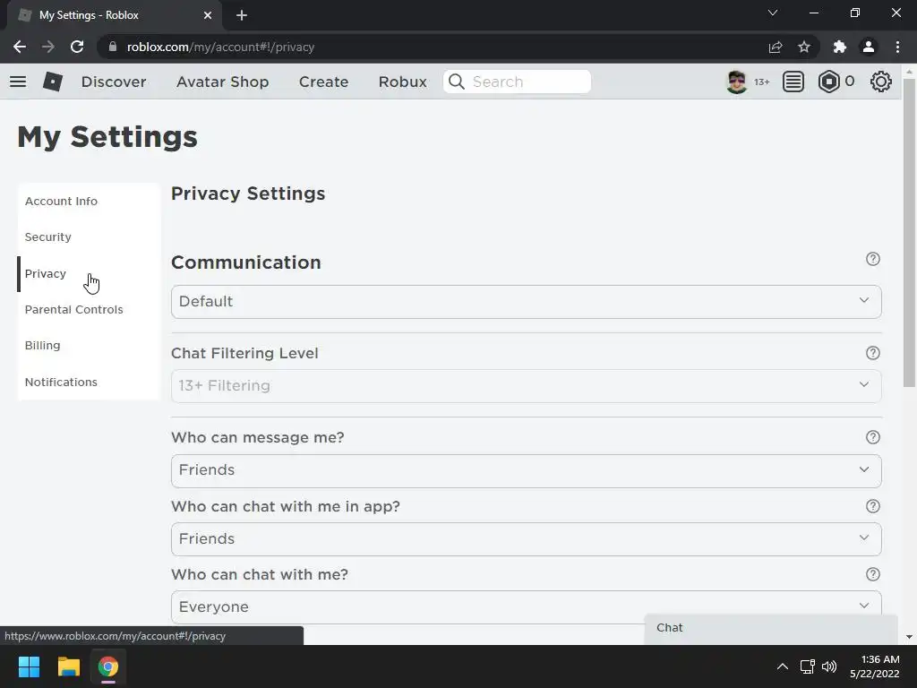The image size is (917, 688).
Task: Expand the Who can message me dropdown
Action: tap(527, 471)
